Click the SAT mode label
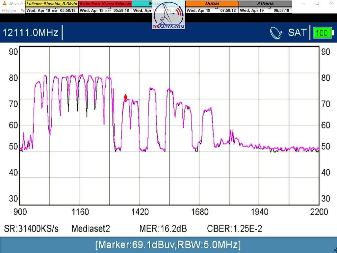 [x=297, y=33]
